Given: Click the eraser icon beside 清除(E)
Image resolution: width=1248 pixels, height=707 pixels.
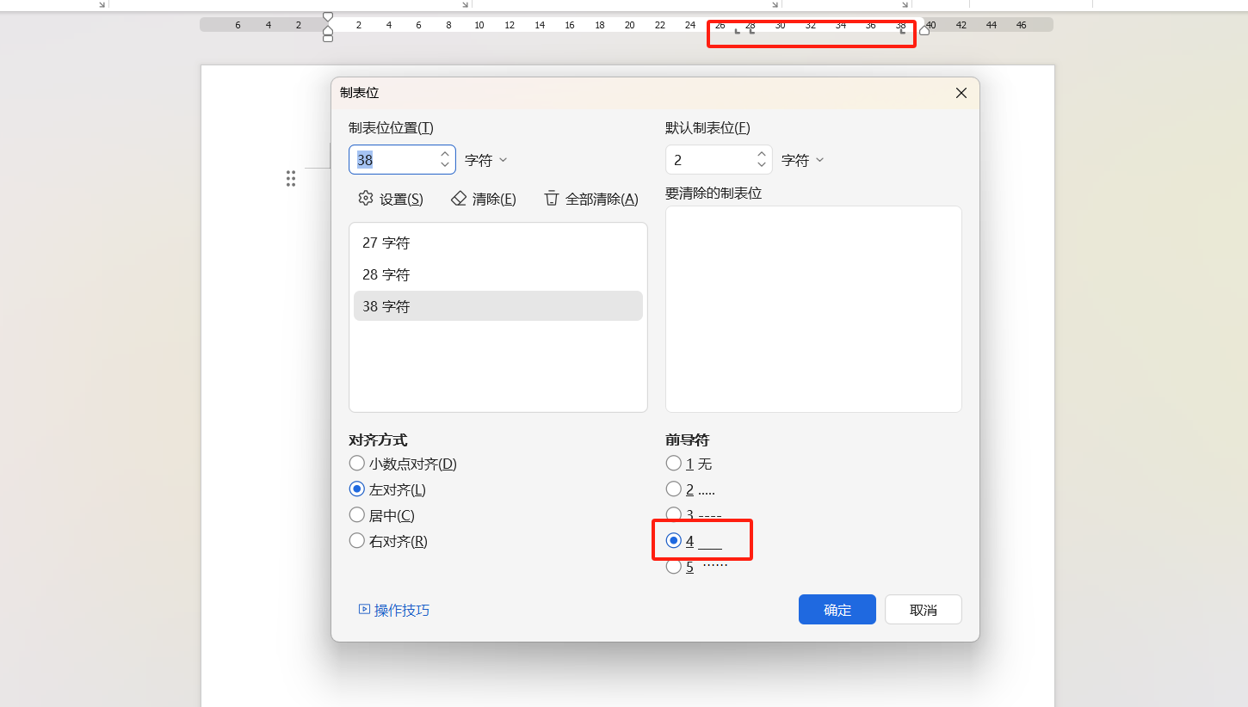Looking at the screenshot, I should (458, 198).
